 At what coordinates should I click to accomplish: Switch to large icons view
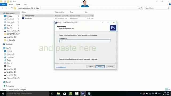[169, 90]
